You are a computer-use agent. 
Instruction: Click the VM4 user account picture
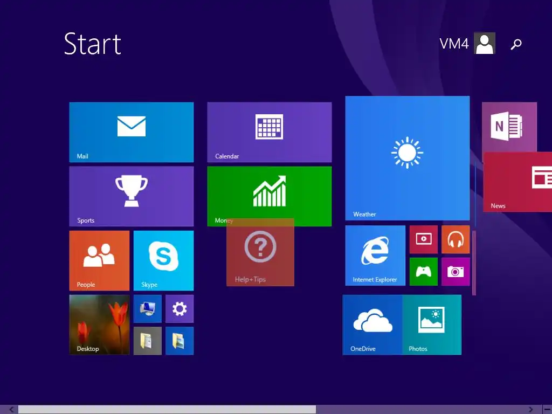(485, 43)
